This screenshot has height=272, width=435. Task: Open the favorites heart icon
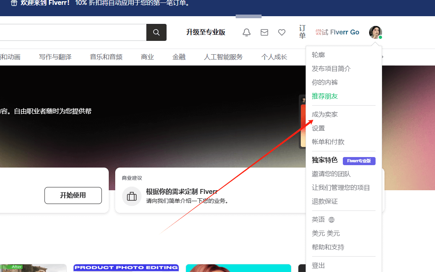pos(282,32)
